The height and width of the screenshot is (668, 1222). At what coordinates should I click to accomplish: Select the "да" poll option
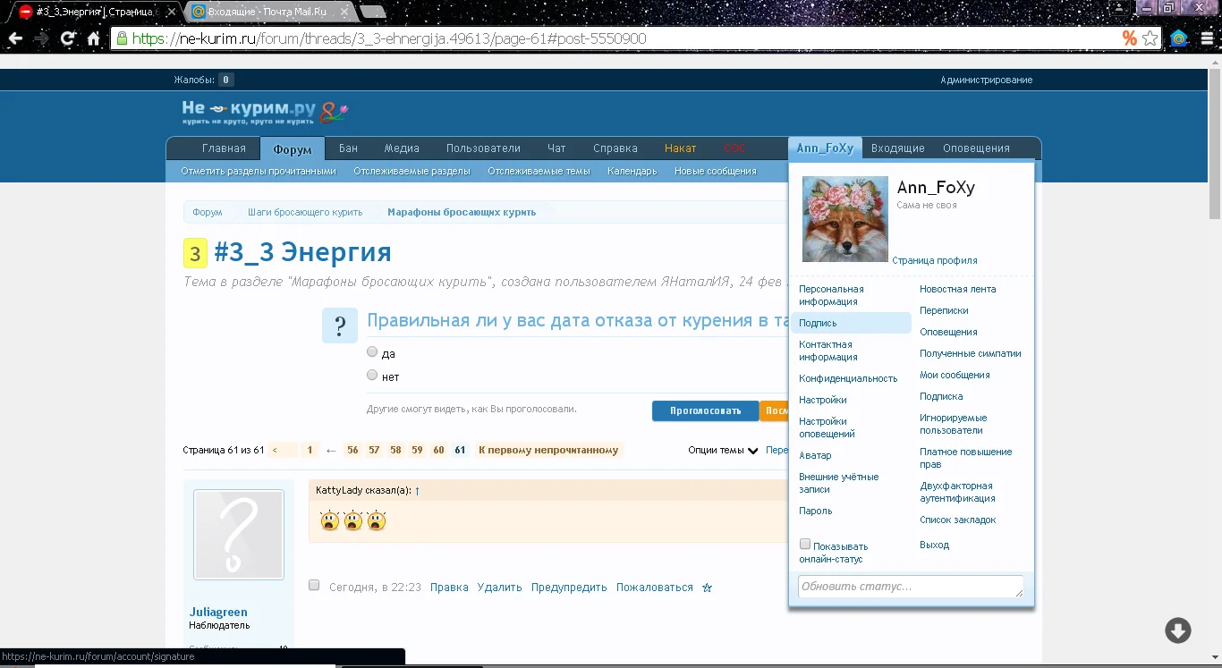(x=372, y=352)
